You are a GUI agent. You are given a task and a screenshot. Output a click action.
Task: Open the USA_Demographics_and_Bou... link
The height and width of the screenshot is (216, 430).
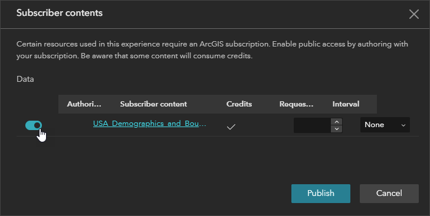(149, 124)
